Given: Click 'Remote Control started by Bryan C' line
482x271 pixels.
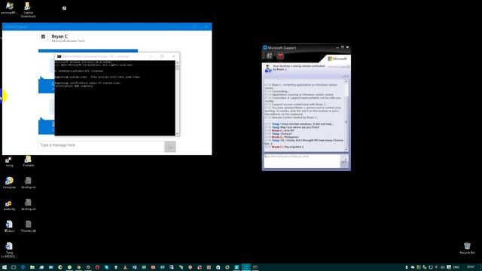Looking at the screenshot, I should tap(291, 117).
